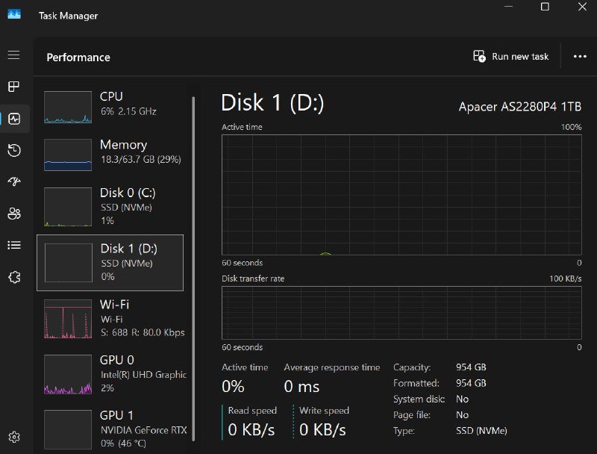
Task: Open GPU 1 NVIDIA GeForce entry
Action: click(110, 428)
